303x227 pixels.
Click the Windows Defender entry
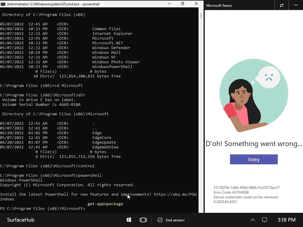pyautogui.click(x=111, y=48)
